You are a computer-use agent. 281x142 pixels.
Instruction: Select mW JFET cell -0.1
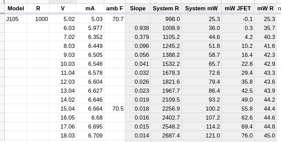(238, 19)
